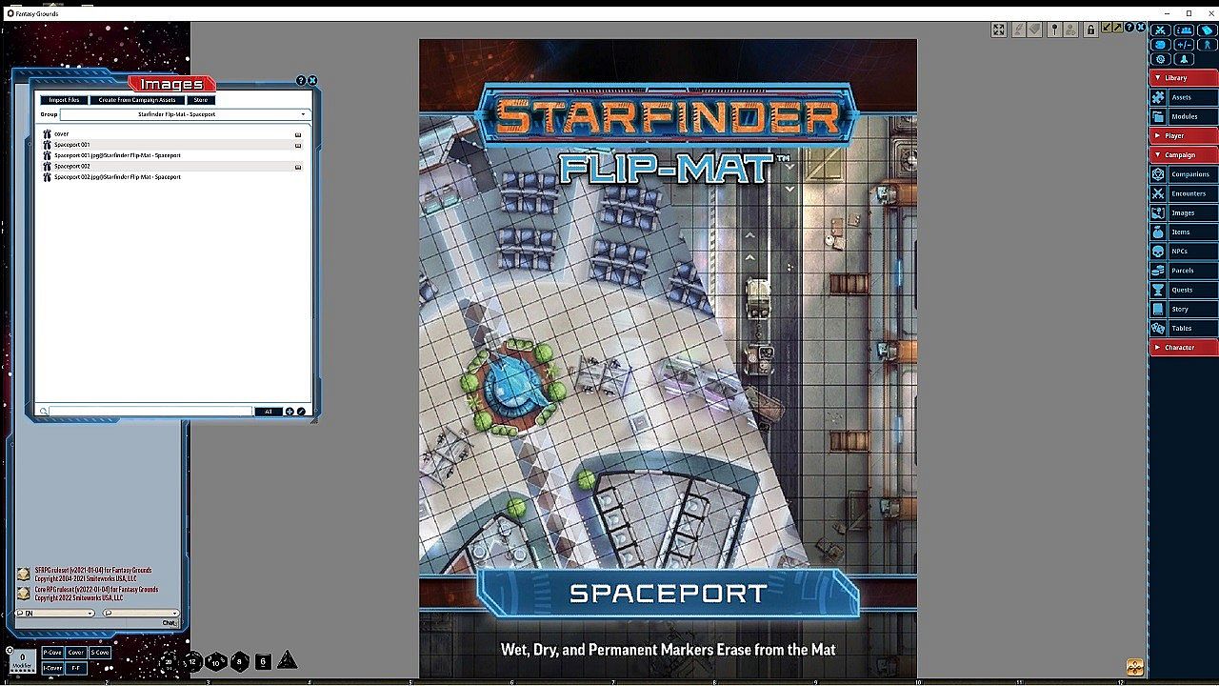The width and height of the screenshot is (1219, 686).
Task: Click the module book icon beside Spaceport 001
Action: click(298, 145)
